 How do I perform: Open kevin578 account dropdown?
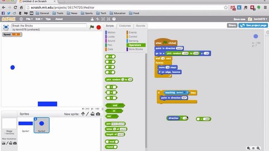tap(261, 19)
